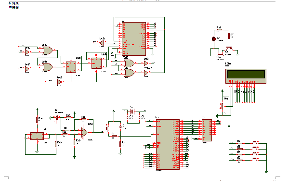Select the D1 diode next to R12
Screen dimensions: 288x188
pyautogui.click(x=57, y=117)
